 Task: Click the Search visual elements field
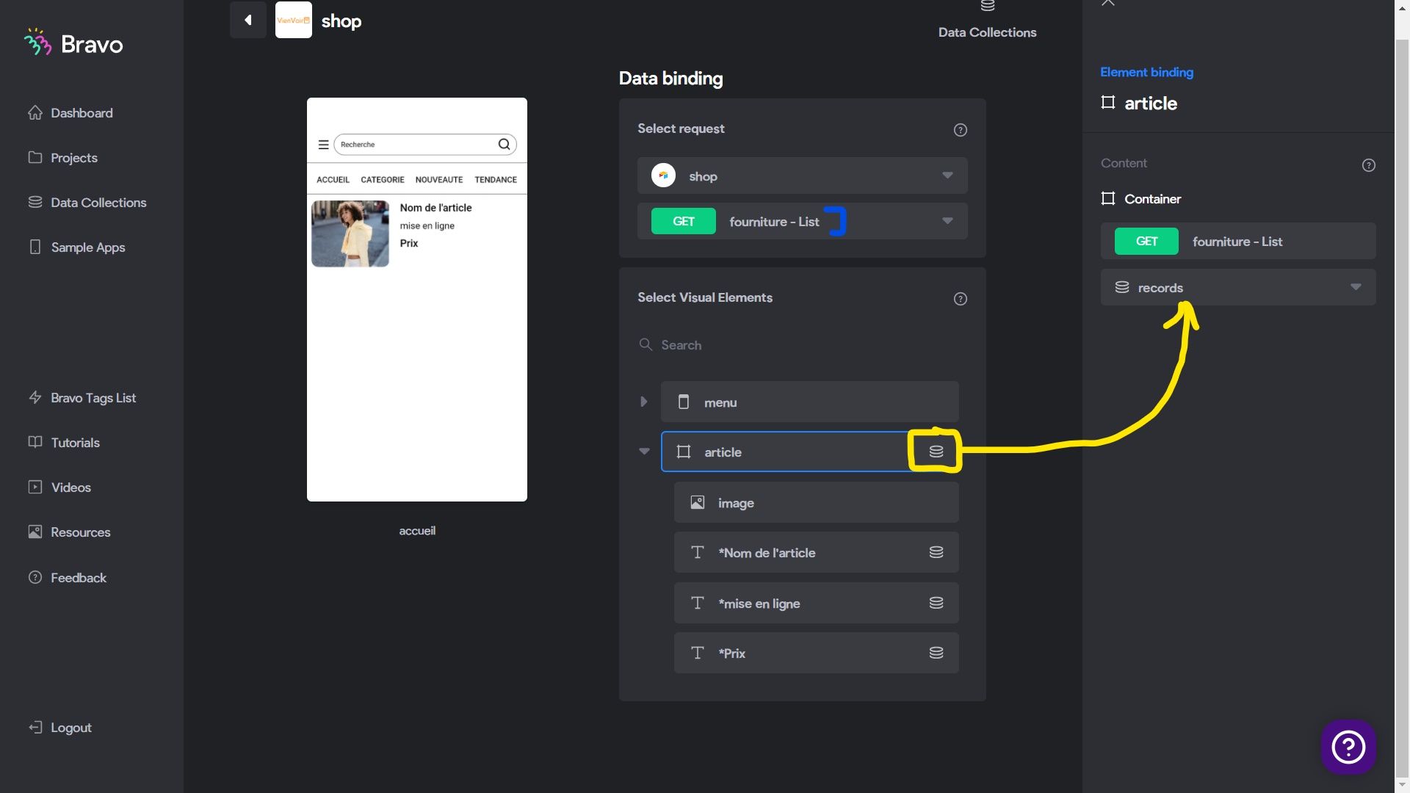point(802,345)
